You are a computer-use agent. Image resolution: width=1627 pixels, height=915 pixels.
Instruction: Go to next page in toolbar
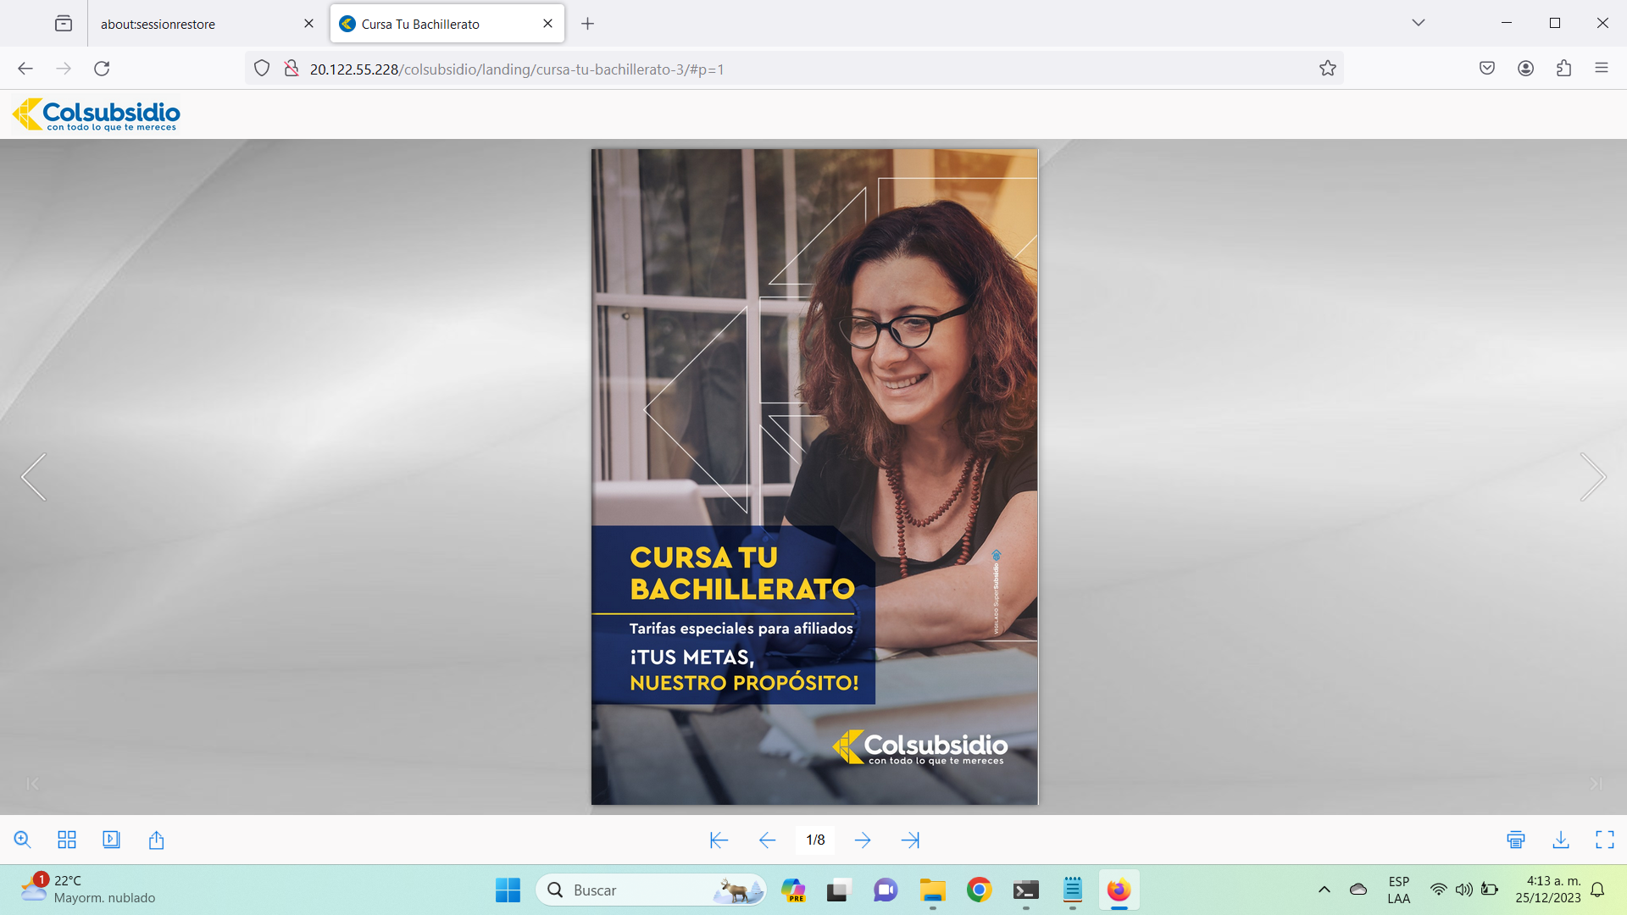tap(863, 840)
